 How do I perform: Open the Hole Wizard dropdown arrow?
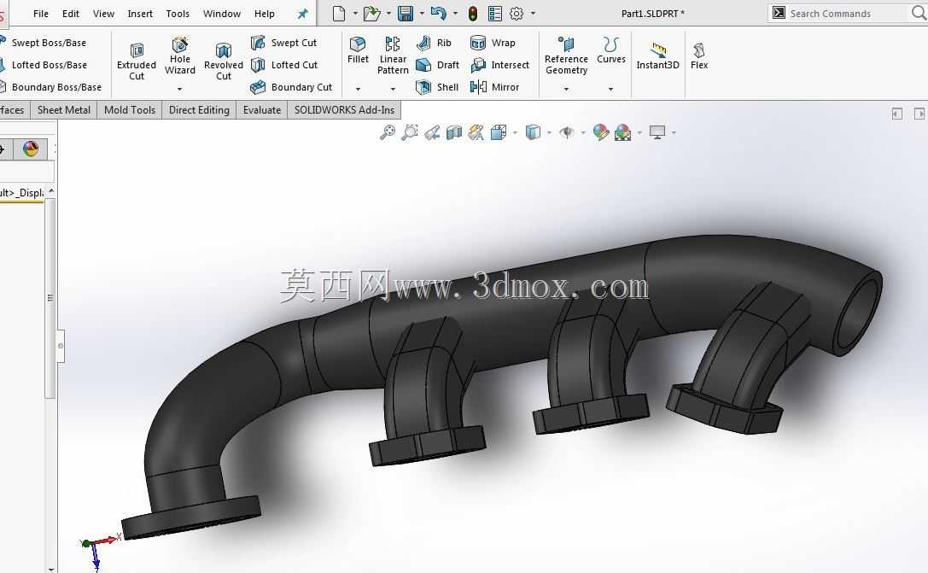(180, 89)
